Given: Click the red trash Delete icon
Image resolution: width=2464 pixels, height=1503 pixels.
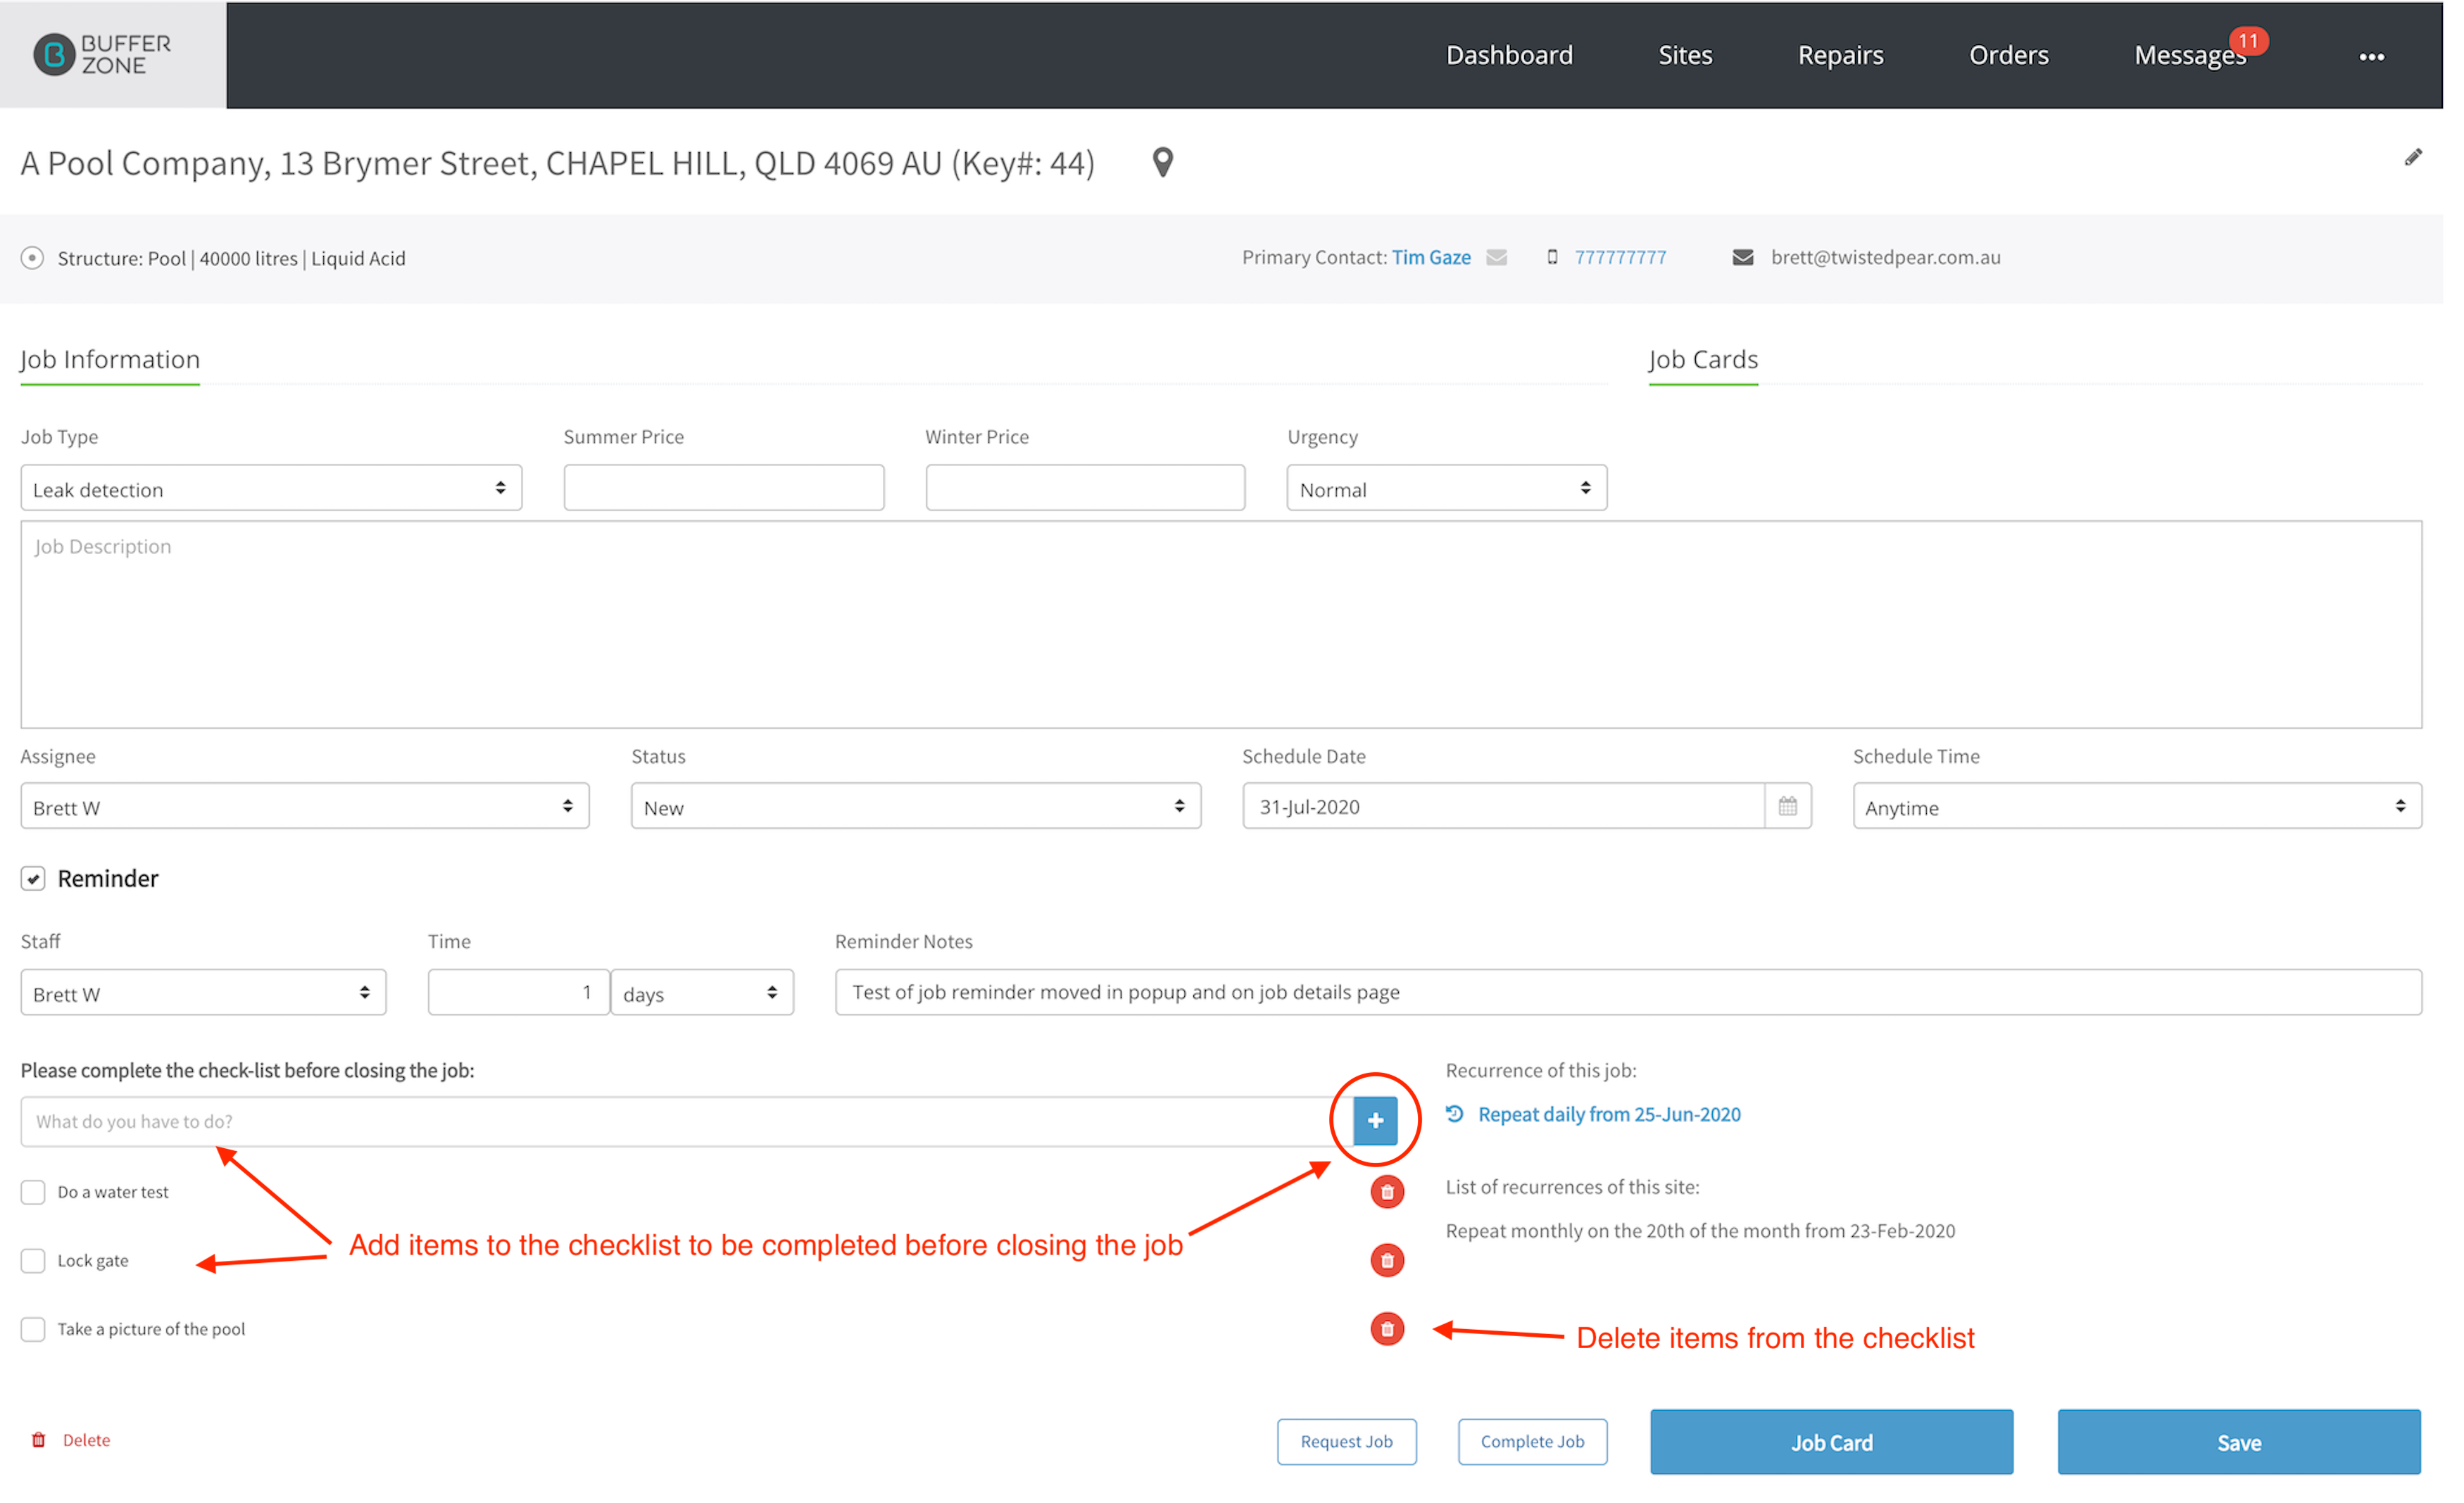Looking at the screenshot, I should [39, 1440].
